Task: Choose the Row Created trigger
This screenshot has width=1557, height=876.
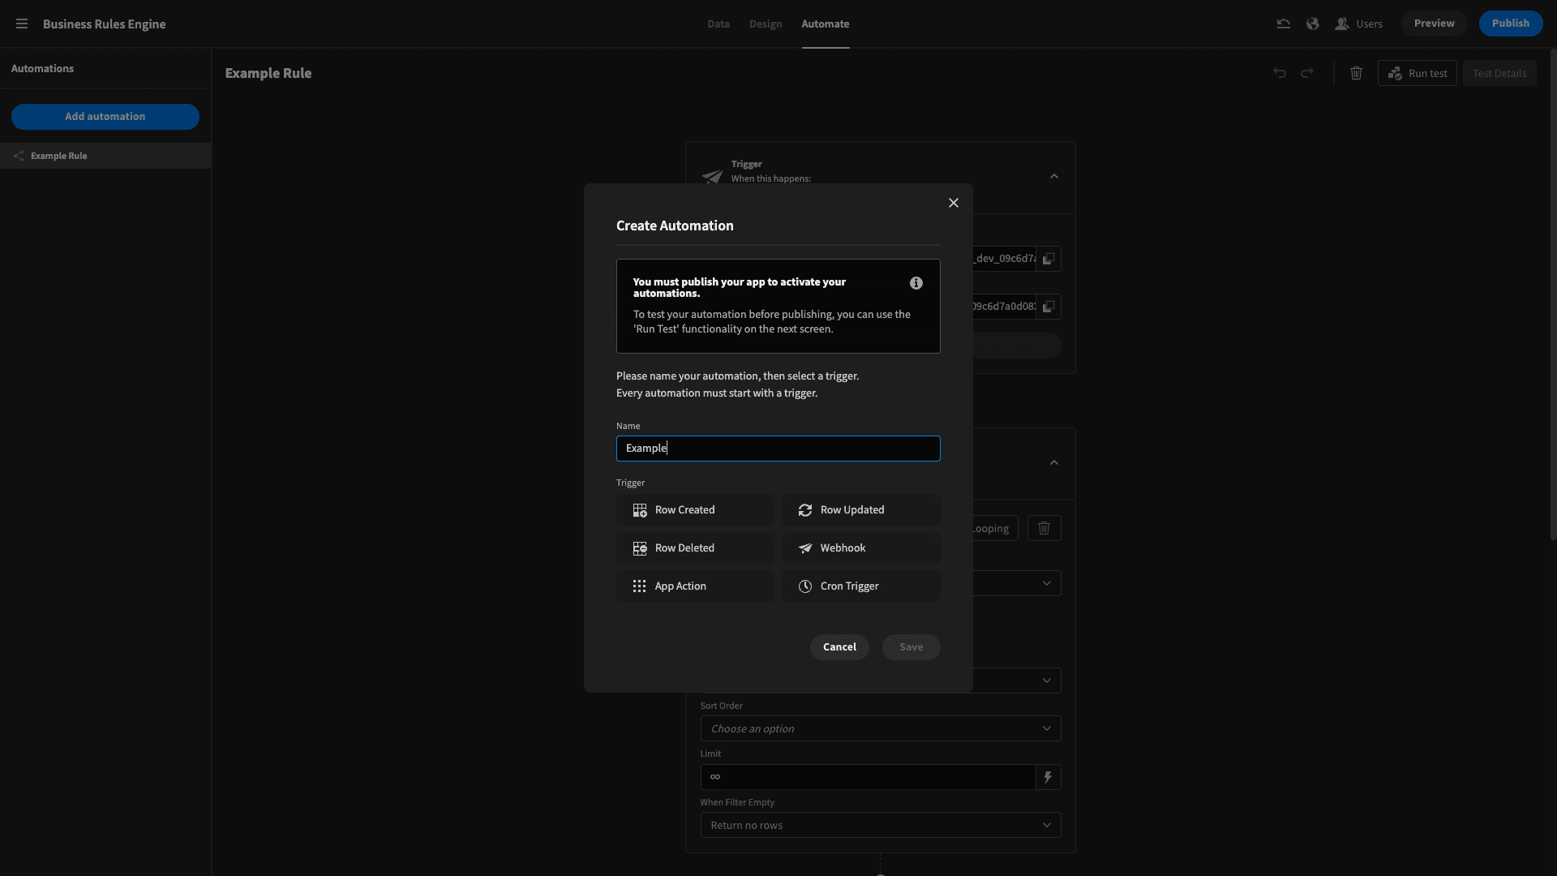Action: tap(696, 510)
